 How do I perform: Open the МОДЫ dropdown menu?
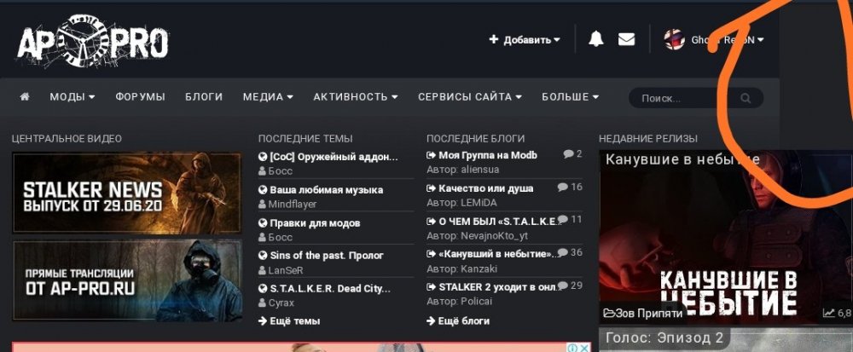(x=72, y=97)
